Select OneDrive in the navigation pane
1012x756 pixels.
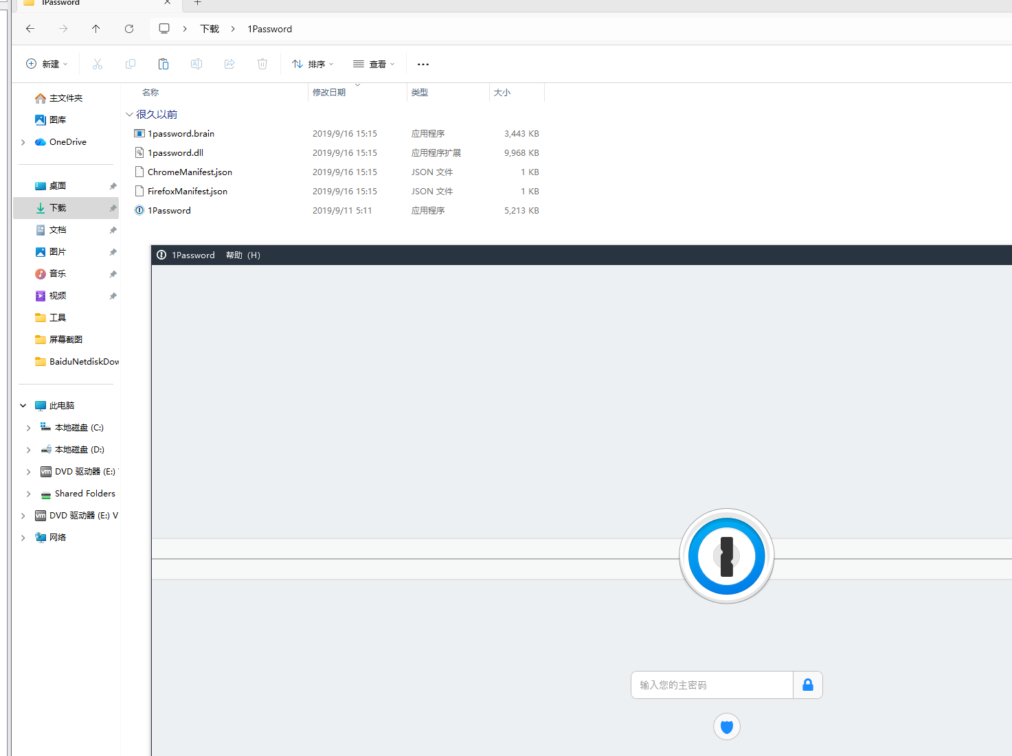point(68,142)
